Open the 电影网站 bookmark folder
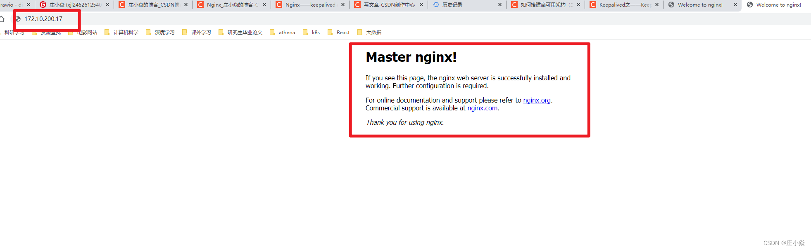Screen dimensions: 811x250 83,33
